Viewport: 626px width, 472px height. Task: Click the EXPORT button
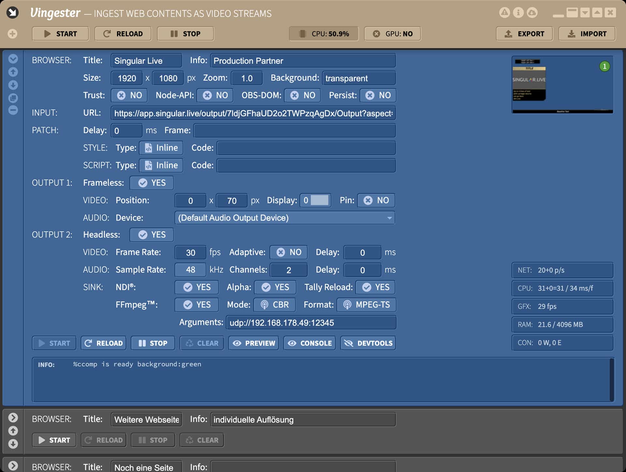tap(524, 34)
